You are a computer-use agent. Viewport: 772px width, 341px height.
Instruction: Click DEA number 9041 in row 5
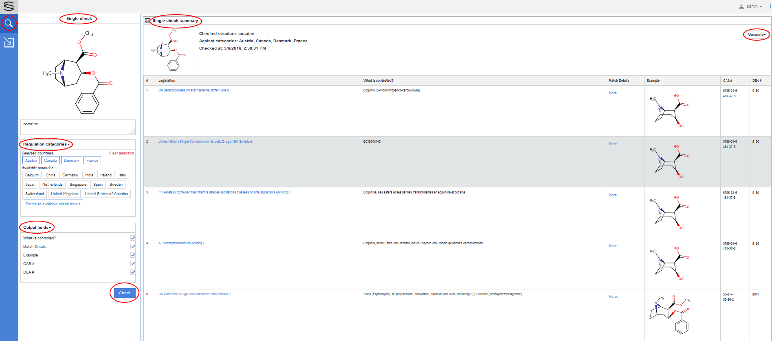click(x=756, y=294)
